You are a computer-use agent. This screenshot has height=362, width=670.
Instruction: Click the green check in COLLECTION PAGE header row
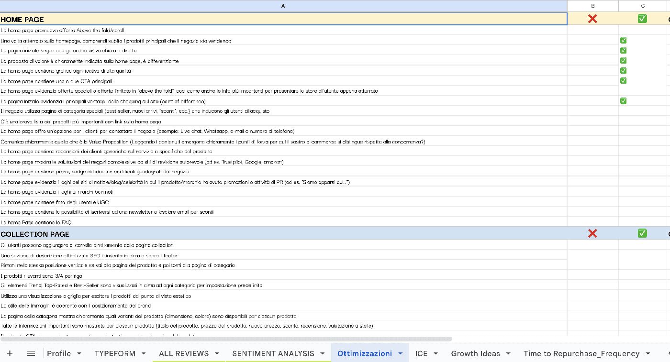(x=642, y=233)
